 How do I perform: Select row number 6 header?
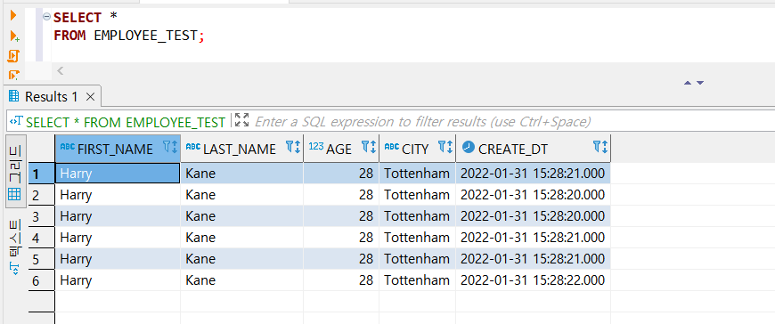(x=42, y=280)
